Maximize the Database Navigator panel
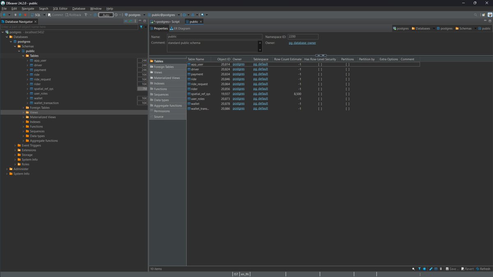 coord(145,21)
